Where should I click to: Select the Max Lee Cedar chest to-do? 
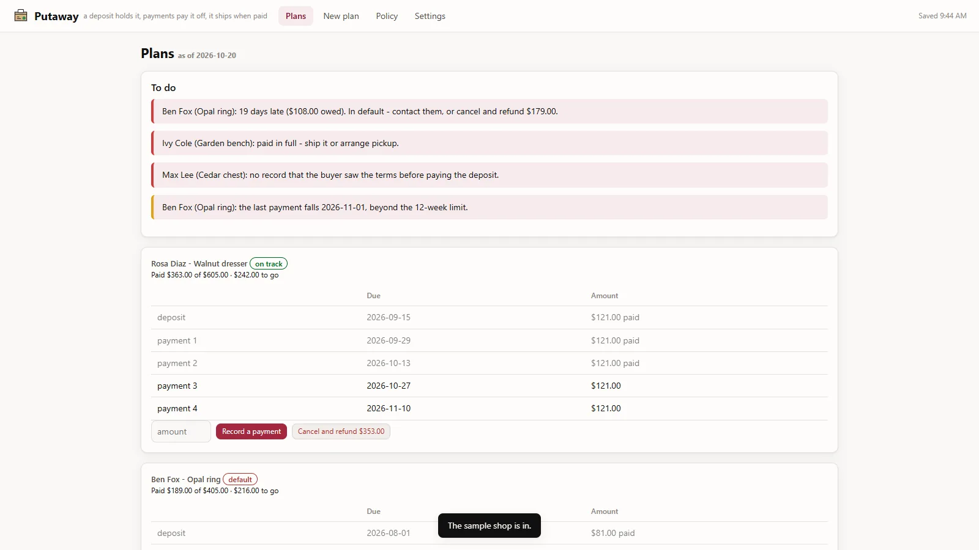pyautogui.click(x=489, y=175)
